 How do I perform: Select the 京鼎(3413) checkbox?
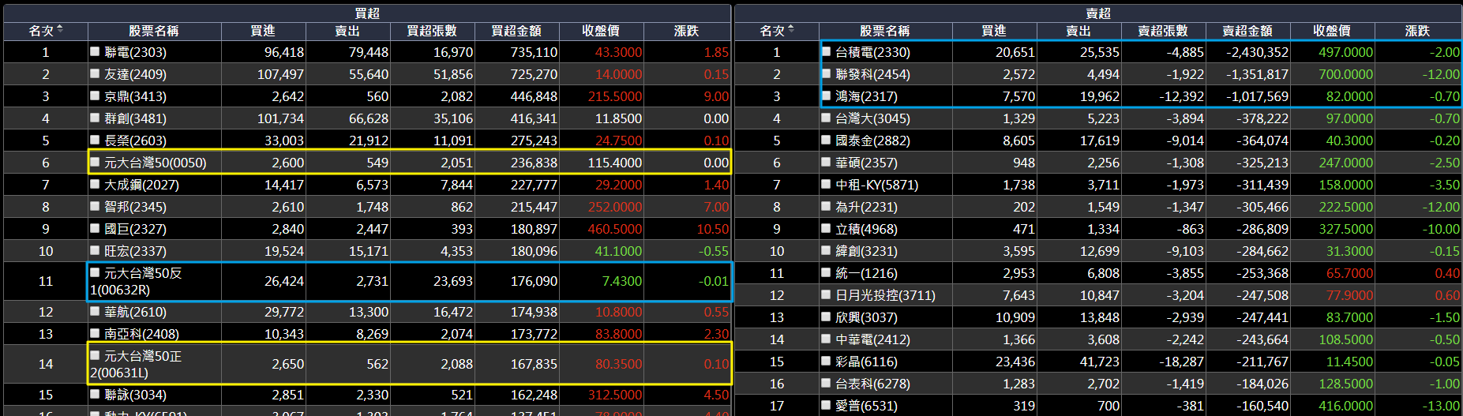(95, 96)
